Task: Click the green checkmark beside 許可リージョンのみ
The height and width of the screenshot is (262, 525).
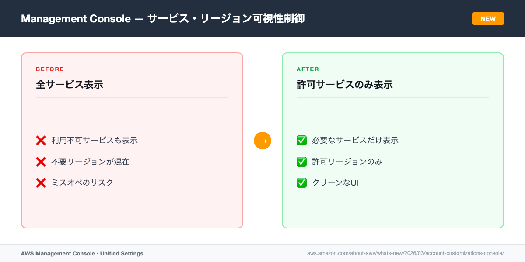Action: 301,162
